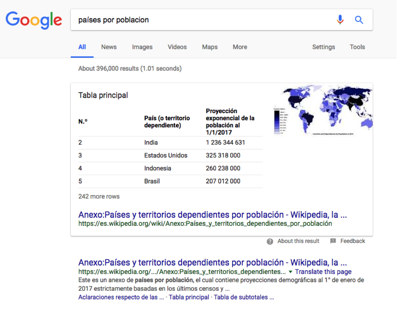Open the Tabla principal sitelink
Image resolution: width=397 pixels, height=310 pixels.
189,297
